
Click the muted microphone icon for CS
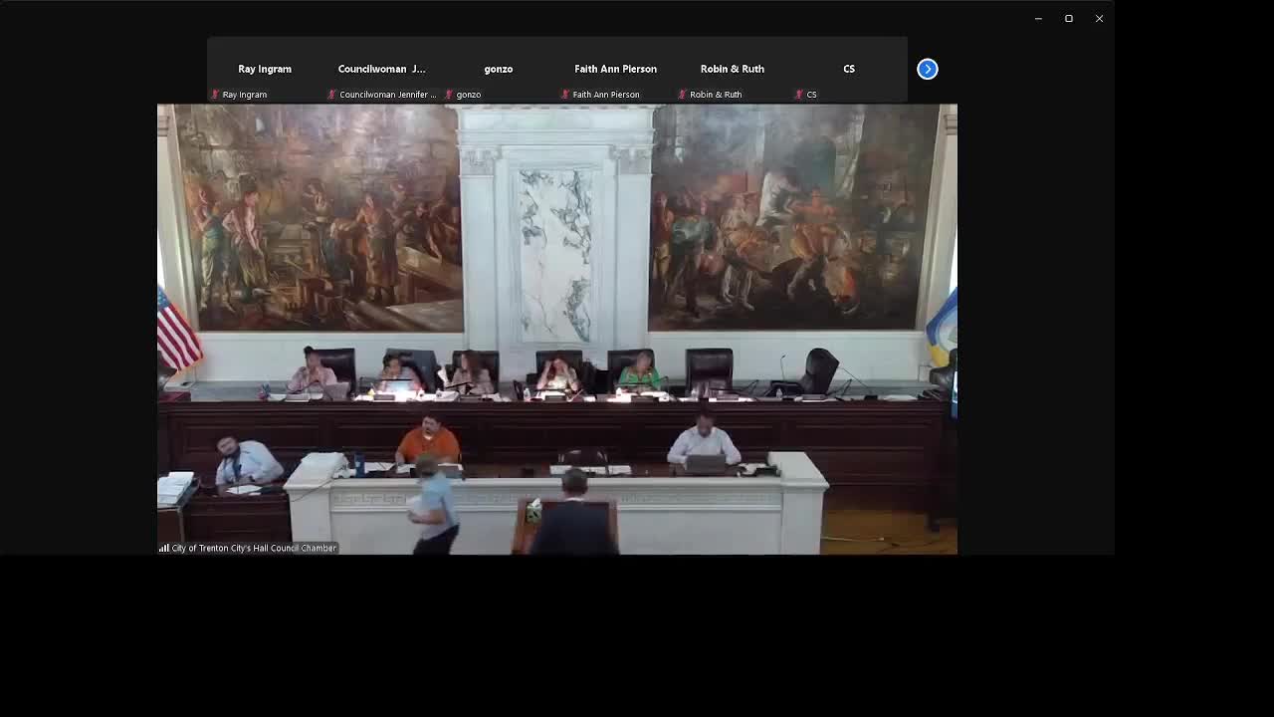pos(799,95)
